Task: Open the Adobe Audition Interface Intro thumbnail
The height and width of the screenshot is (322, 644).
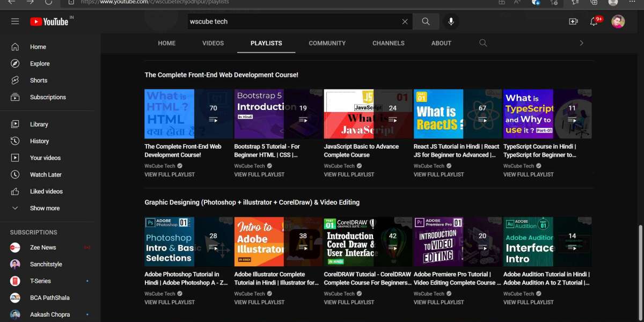Action: coord(547,241)
